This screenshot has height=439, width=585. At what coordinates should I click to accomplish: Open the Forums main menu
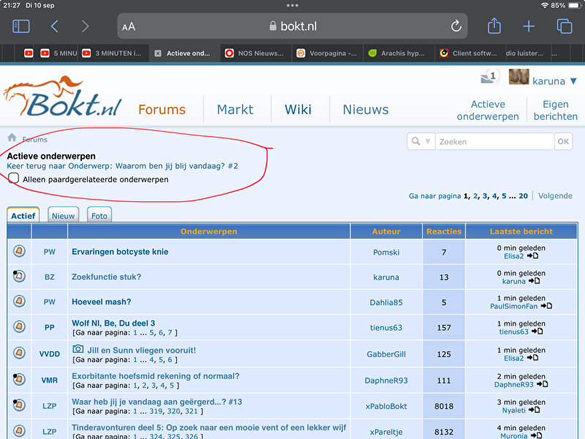(162, 109)
